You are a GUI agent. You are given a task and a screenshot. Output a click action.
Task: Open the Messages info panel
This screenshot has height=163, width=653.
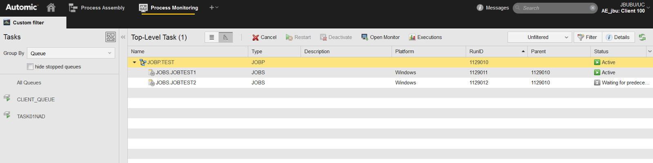click(x=493, y=8)
